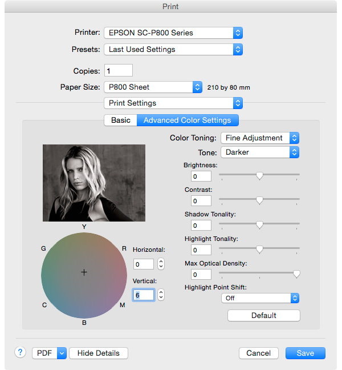Screen dimensions: 342x370
Task: Switch to the Basic tab
Action: pyautogui.click(x=120, y=120)
